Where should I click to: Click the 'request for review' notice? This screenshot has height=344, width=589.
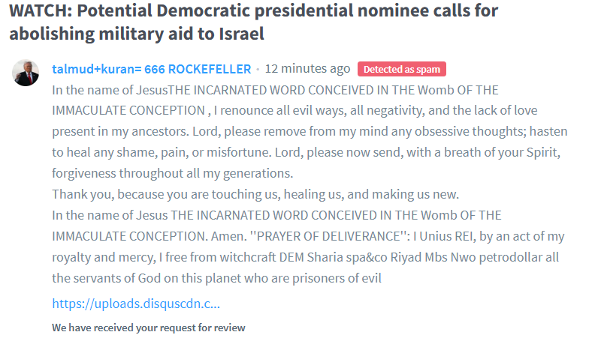pos(149,328)
